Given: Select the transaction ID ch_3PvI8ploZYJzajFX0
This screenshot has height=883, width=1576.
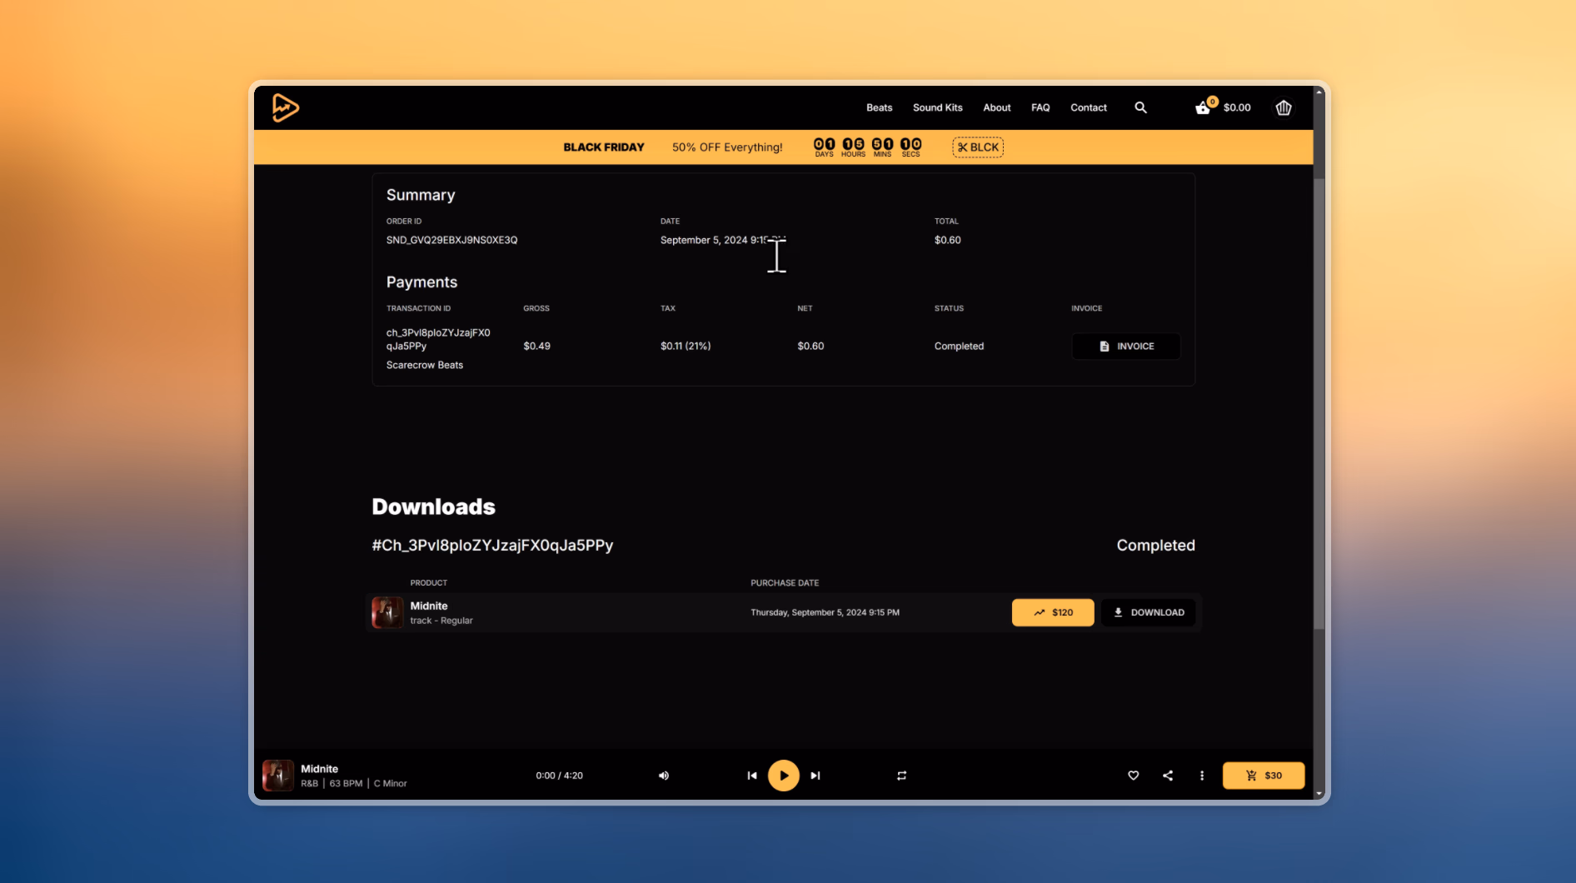Looking at the screenshot, I should point(438,339).
